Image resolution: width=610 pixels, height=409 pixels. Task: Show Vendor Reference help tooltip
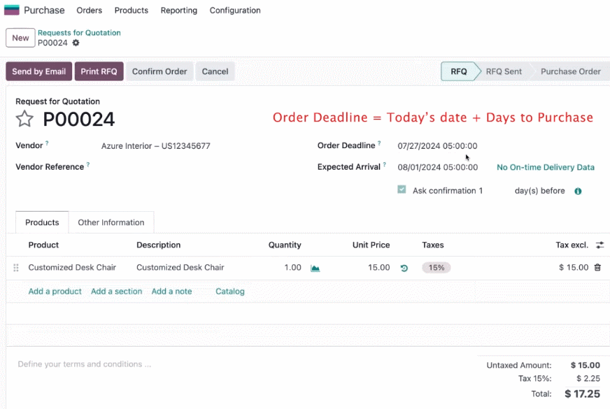click(x=88, y=164)
